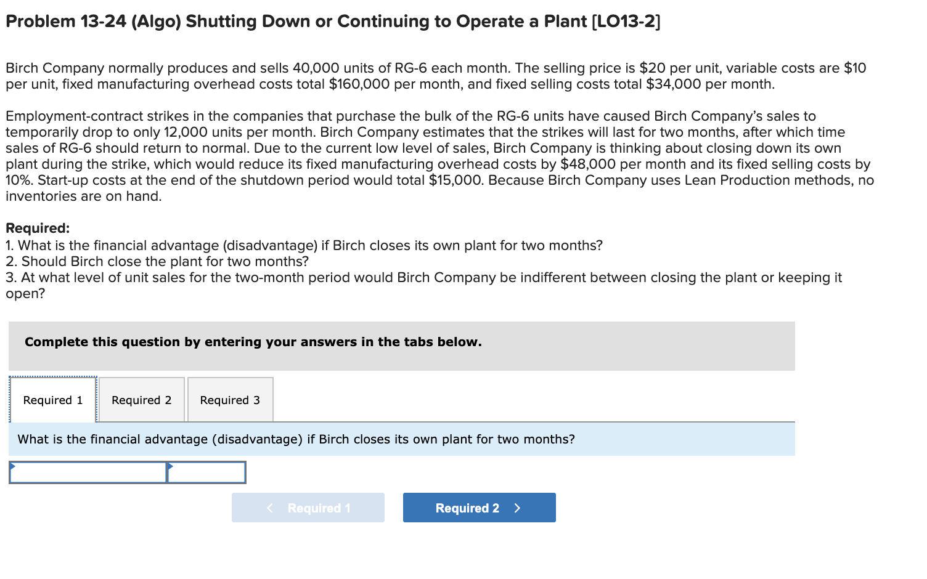
Task: Click the problem title Problem 13-24
Action: coord(332,21)
